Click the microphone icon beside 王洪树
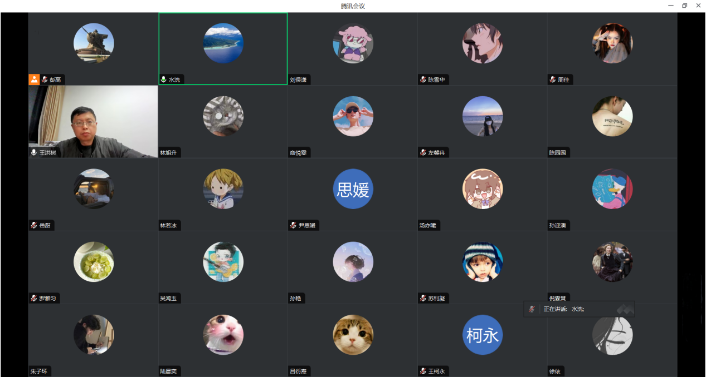 [34, 153]
